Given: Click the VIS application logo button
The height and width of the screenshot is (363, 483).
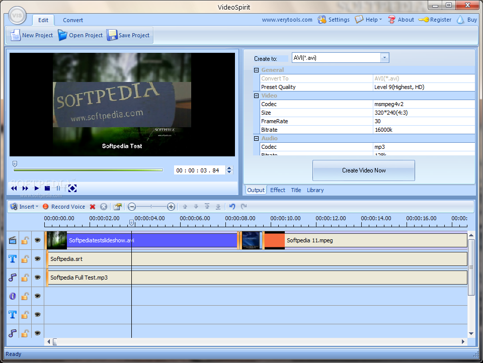Looking at the screenshot, I should pos(17,16).
